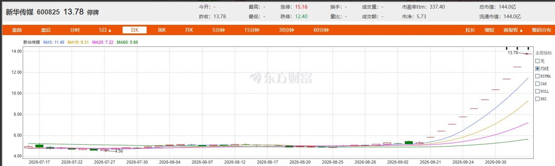Viewport: 555px width, 166px height.
Task: Click the 2026-08-12 date axis label
Action: click(x=235, y=162)
